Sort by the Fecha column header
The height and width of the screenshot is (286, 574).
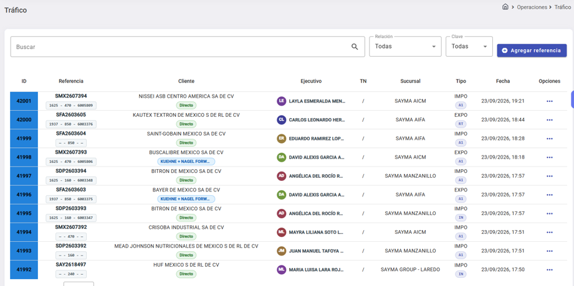502,81
